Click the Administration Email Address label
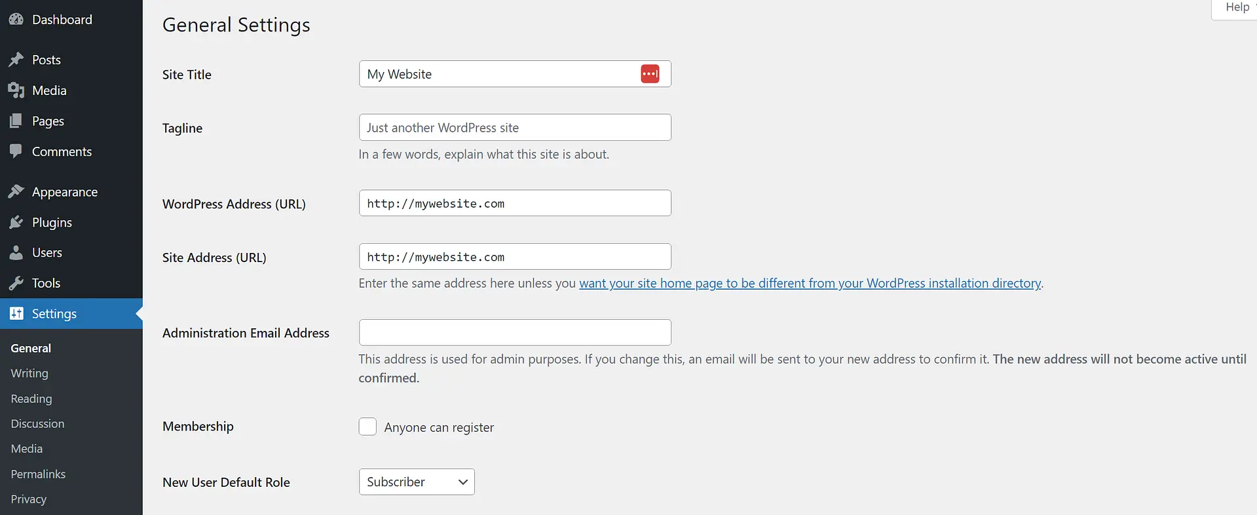The width and height of the screenshot is (1257, 515). pyautogui.click(x=246, y=333)
